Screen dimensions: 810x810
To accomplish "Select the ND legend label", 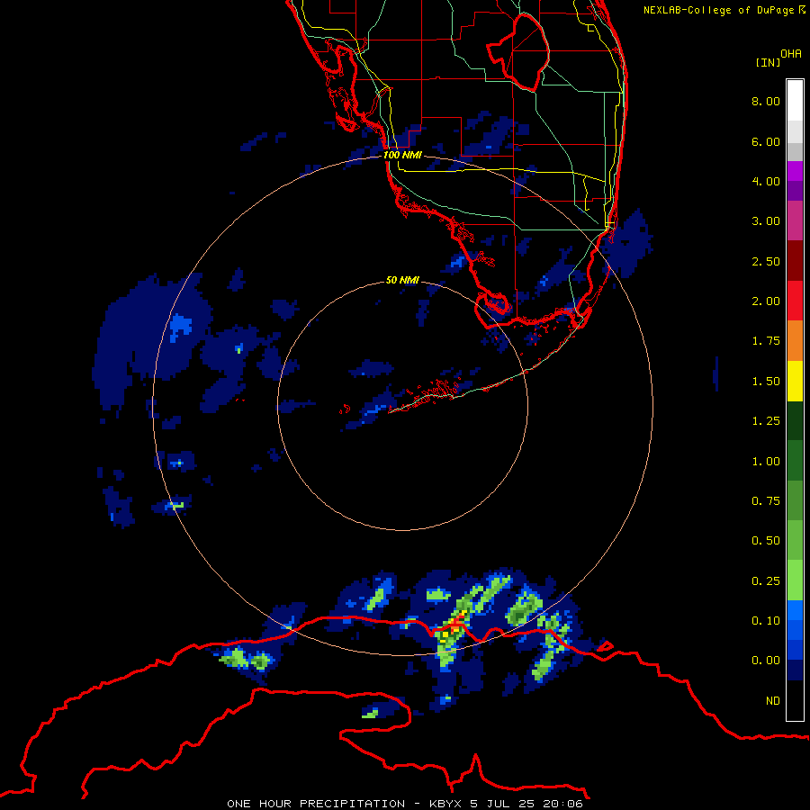I will click(773, 701).
